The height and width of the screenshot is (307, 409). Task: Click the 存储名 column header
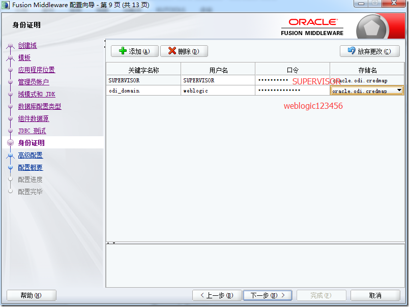click(x=367, y=70)
